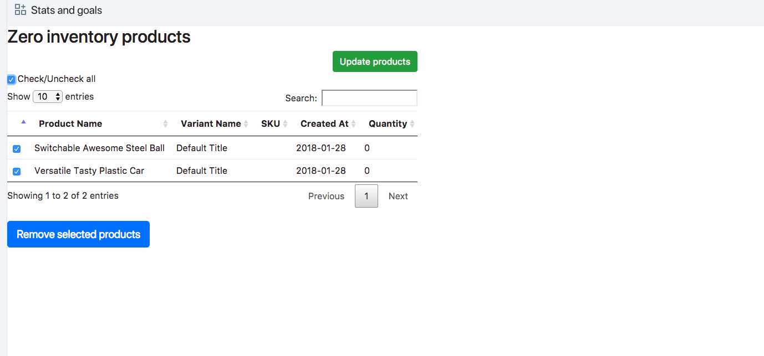Image resolution: width=764 pixels, height=356 pixels.
Task: Click the Variant Name sort arrows
Action: [246, 124]
